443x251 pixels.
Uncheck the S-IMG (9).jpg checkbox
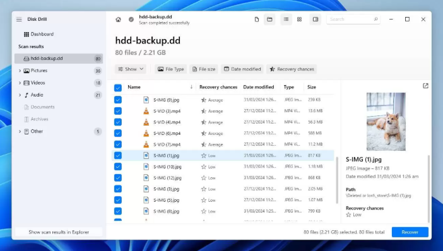coord(118,100)
